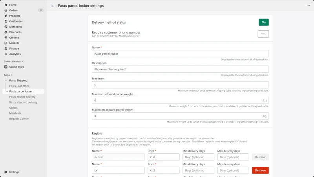The image size is (314, 177).
Task: Click the Discounts badge icon
Action: coord(6,32)
